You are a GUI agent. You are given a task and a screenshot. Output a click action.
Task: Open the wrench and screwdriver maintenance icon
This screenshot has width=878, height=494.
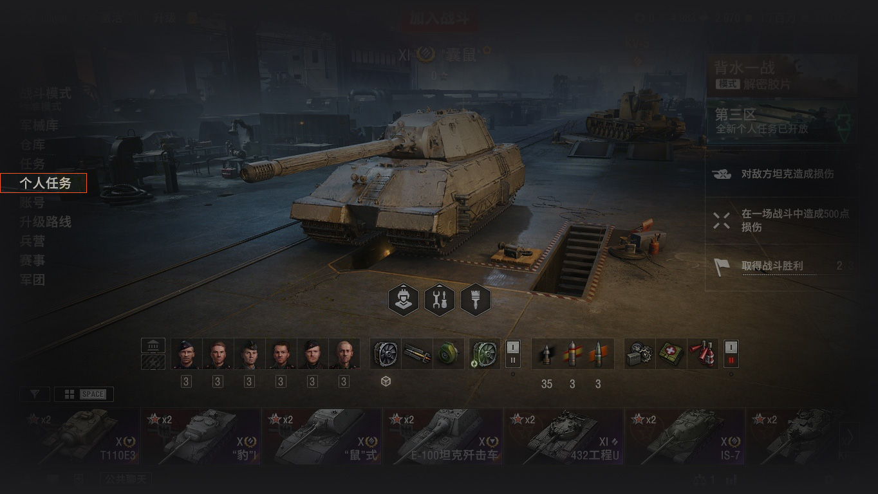click(440, 299)
